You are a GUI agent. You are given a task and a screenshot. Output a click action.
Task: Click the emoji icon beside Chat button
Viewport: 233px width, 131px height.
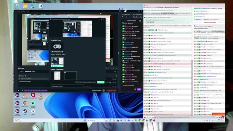coord(135,89)
